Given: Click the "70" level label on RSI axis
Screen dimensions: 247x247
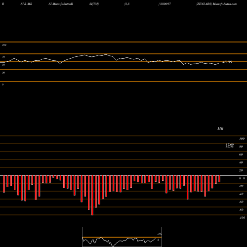Looking at the screenshot, I should coord(3,57).
